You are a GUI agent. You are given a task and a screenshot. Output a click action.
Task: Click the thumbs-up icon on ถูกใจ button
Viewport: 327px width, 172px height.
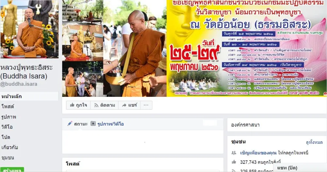pyautogui.click(x=72, y=105)
